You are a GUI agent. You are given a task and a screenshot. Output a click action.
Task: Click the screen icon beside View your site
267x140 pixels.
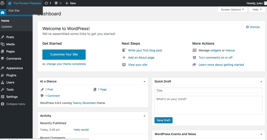pos(124,65)
